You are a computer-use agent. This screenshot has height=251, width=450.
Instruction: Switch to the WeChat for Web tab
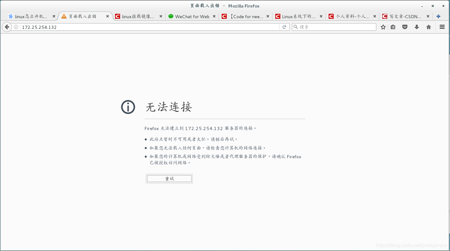point(192,17)
